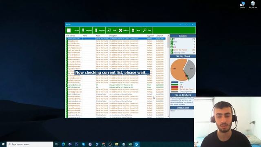This screenshot has width=261, height=147.
Task: Click the Counts panel header
Action: 183,36
